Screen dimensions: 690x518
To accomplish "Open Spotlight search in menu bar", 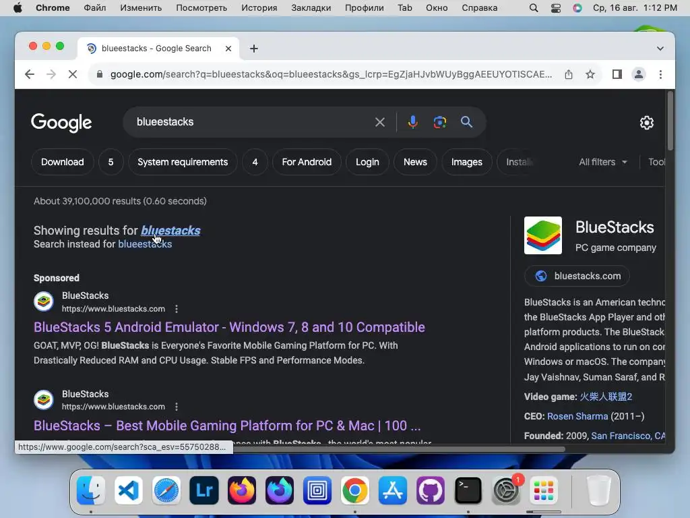I will 534,8.
